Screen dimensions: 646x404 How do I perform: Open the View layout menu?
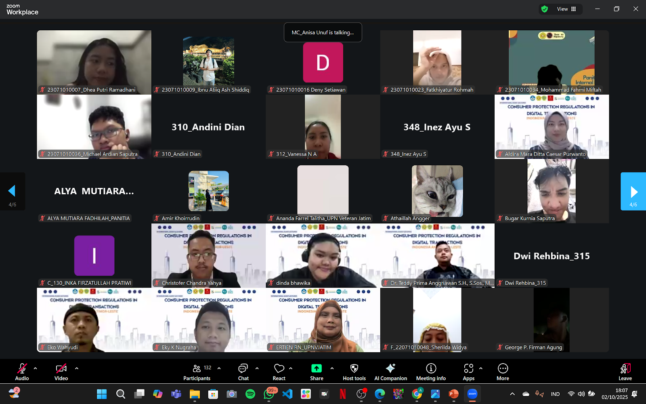point(566,9)
